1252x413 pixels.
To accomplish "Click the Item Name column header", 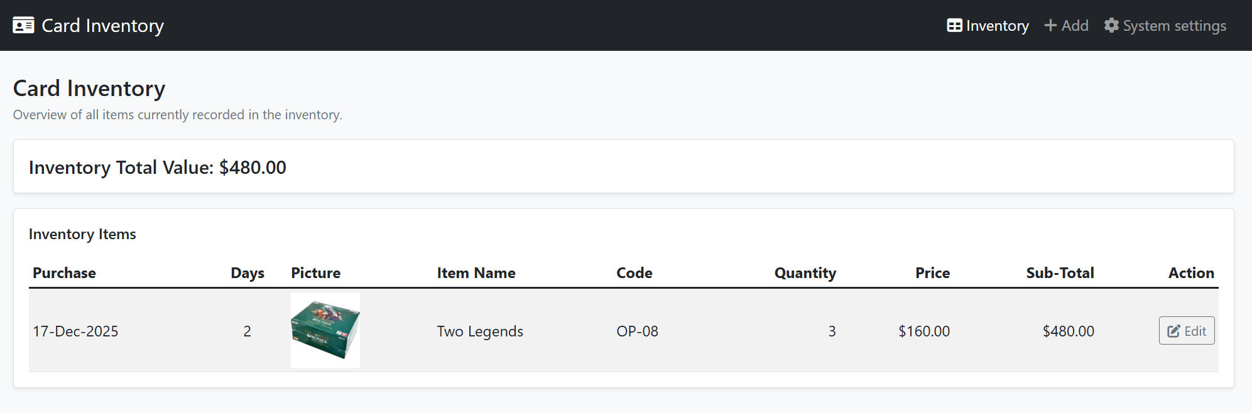I will point(476,273).
